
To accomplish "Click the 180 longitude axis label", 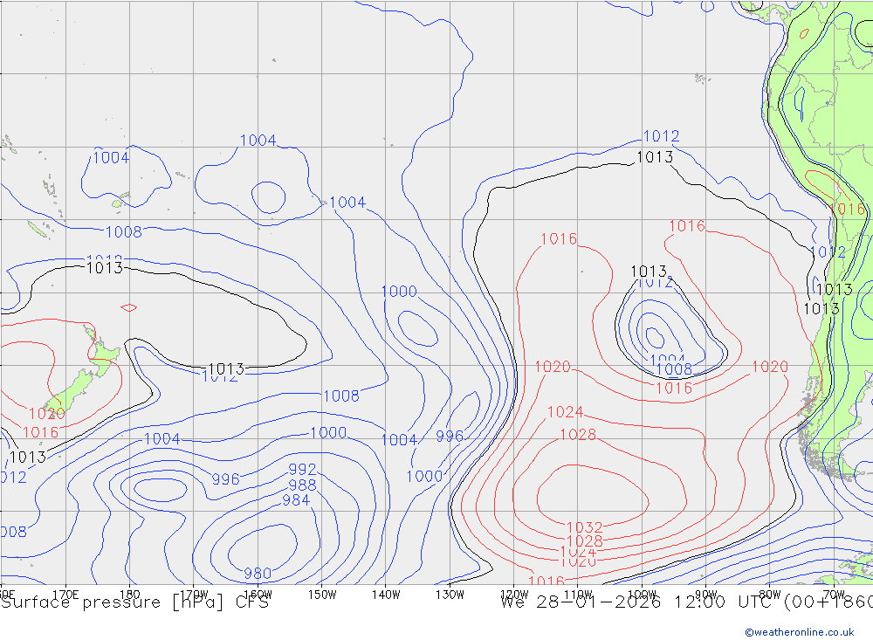I will click(x=130, y=595).
